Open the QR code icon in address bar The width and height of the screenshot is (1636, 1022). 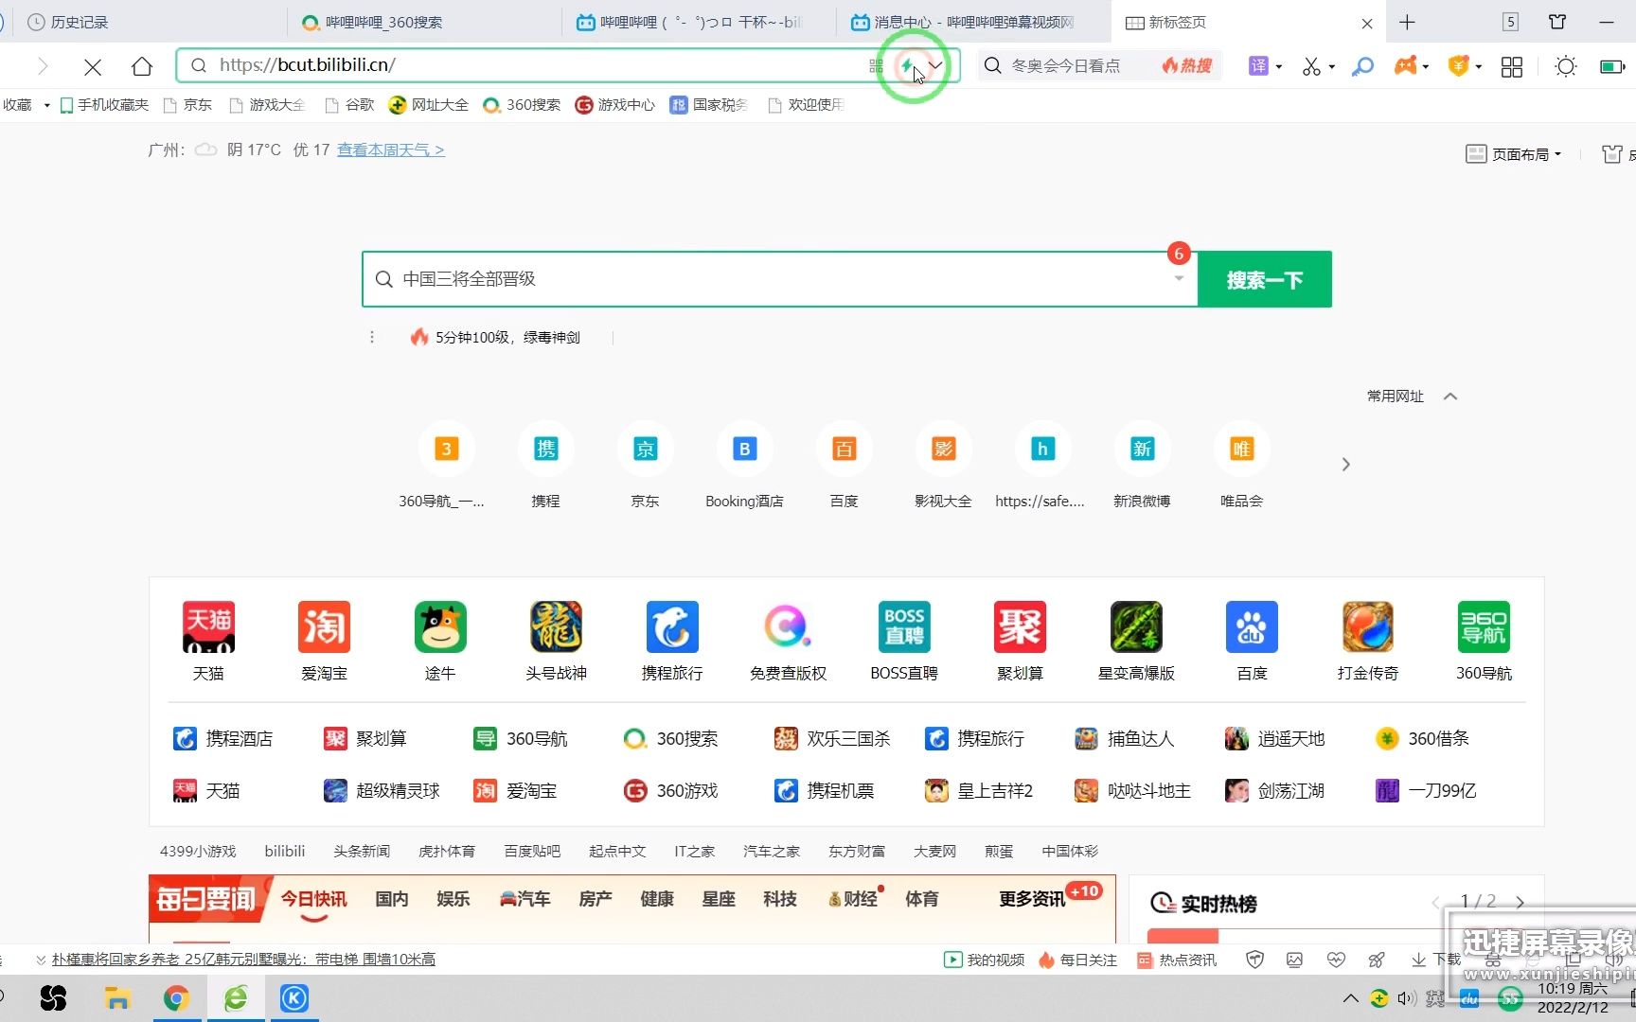(876, 66)
